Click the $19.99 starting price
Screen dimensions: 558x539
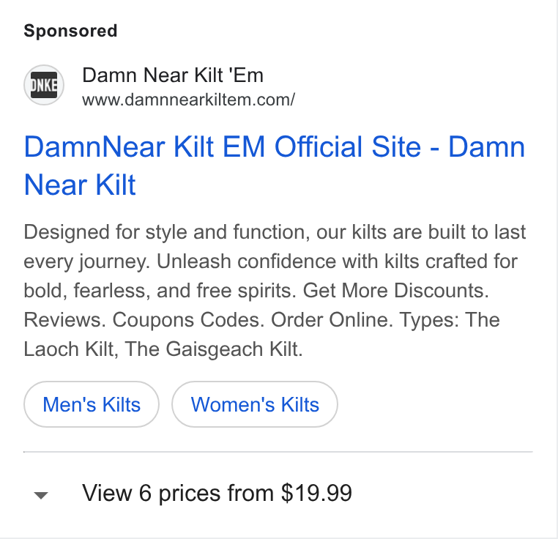tap(316, 493)
